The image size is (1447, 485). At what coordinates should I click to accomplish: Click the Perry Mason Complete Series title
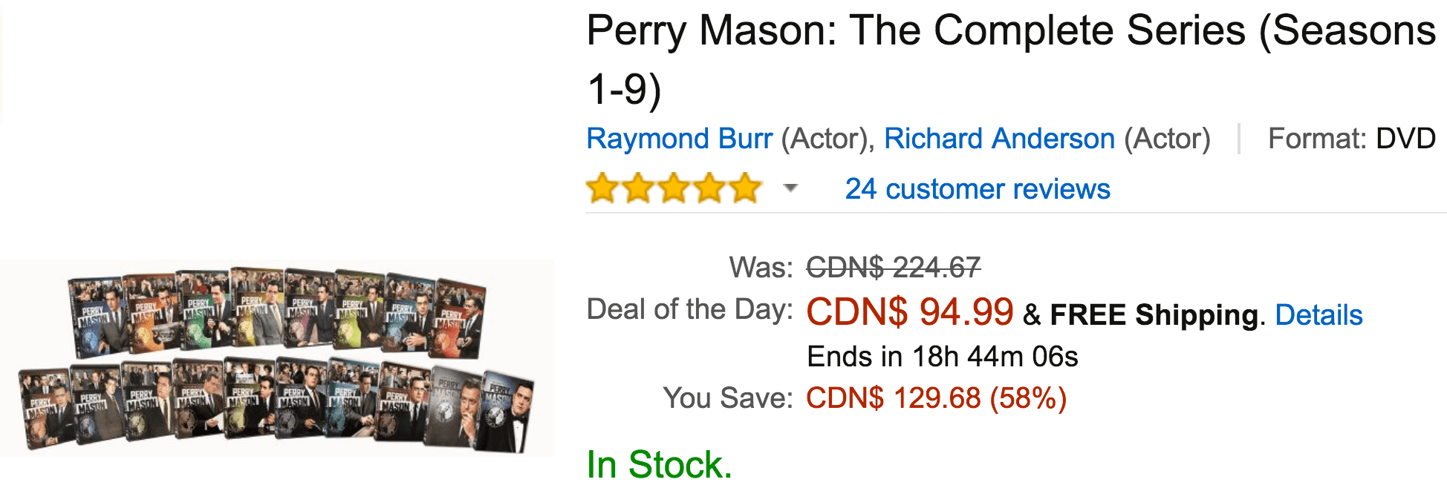pyautogui.click(x=1011, y=59)
